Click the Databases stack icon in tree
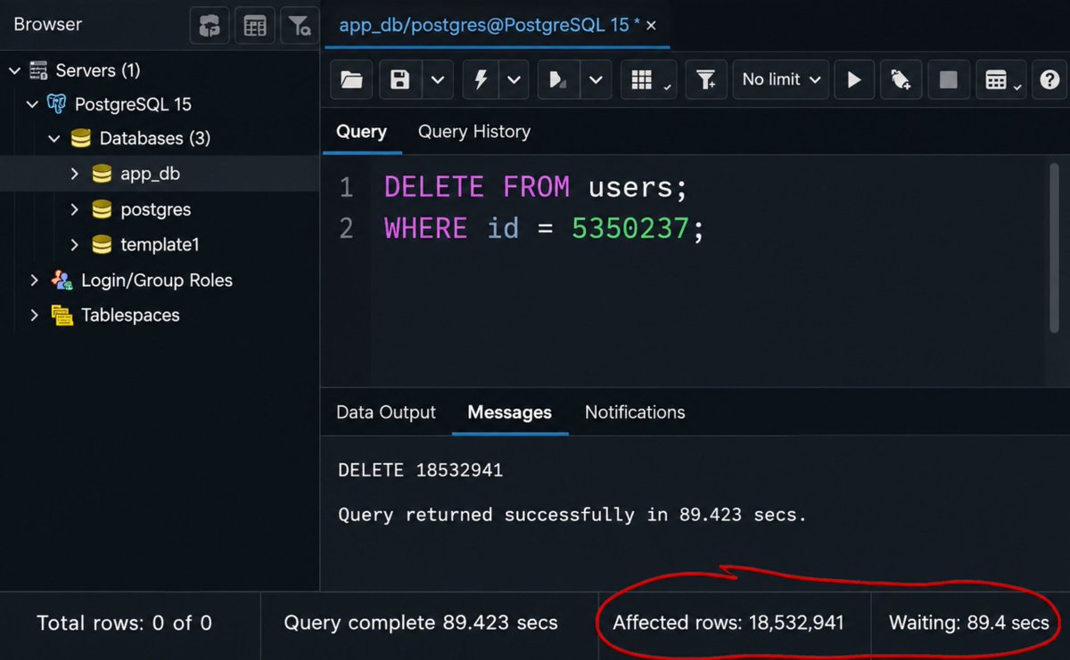The width and height of the screenshot is (1070, 660). [x=81, y=139]
